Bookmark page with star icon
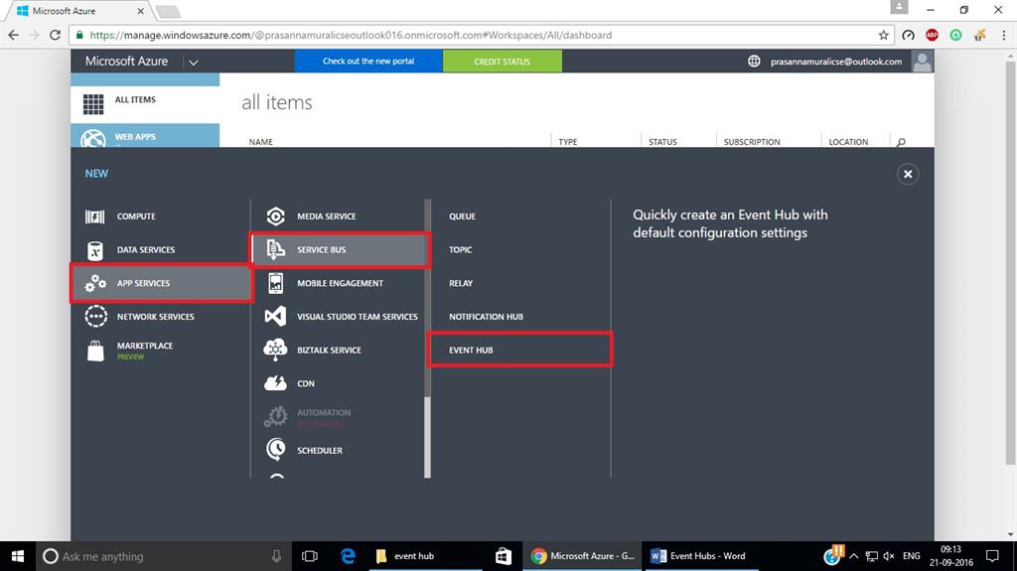Viewport: 1017px width, 571px height. tap(883, 35)
